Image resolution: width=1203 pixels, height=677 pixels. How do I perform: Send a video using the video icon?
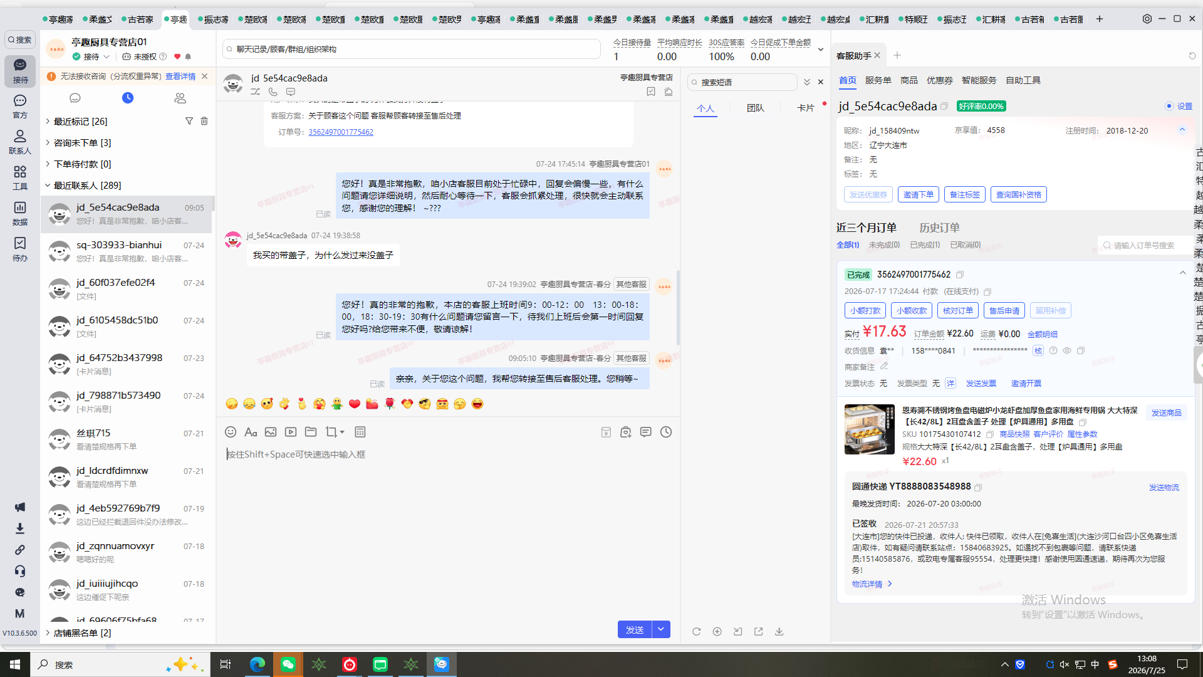(x=291, y=432)
